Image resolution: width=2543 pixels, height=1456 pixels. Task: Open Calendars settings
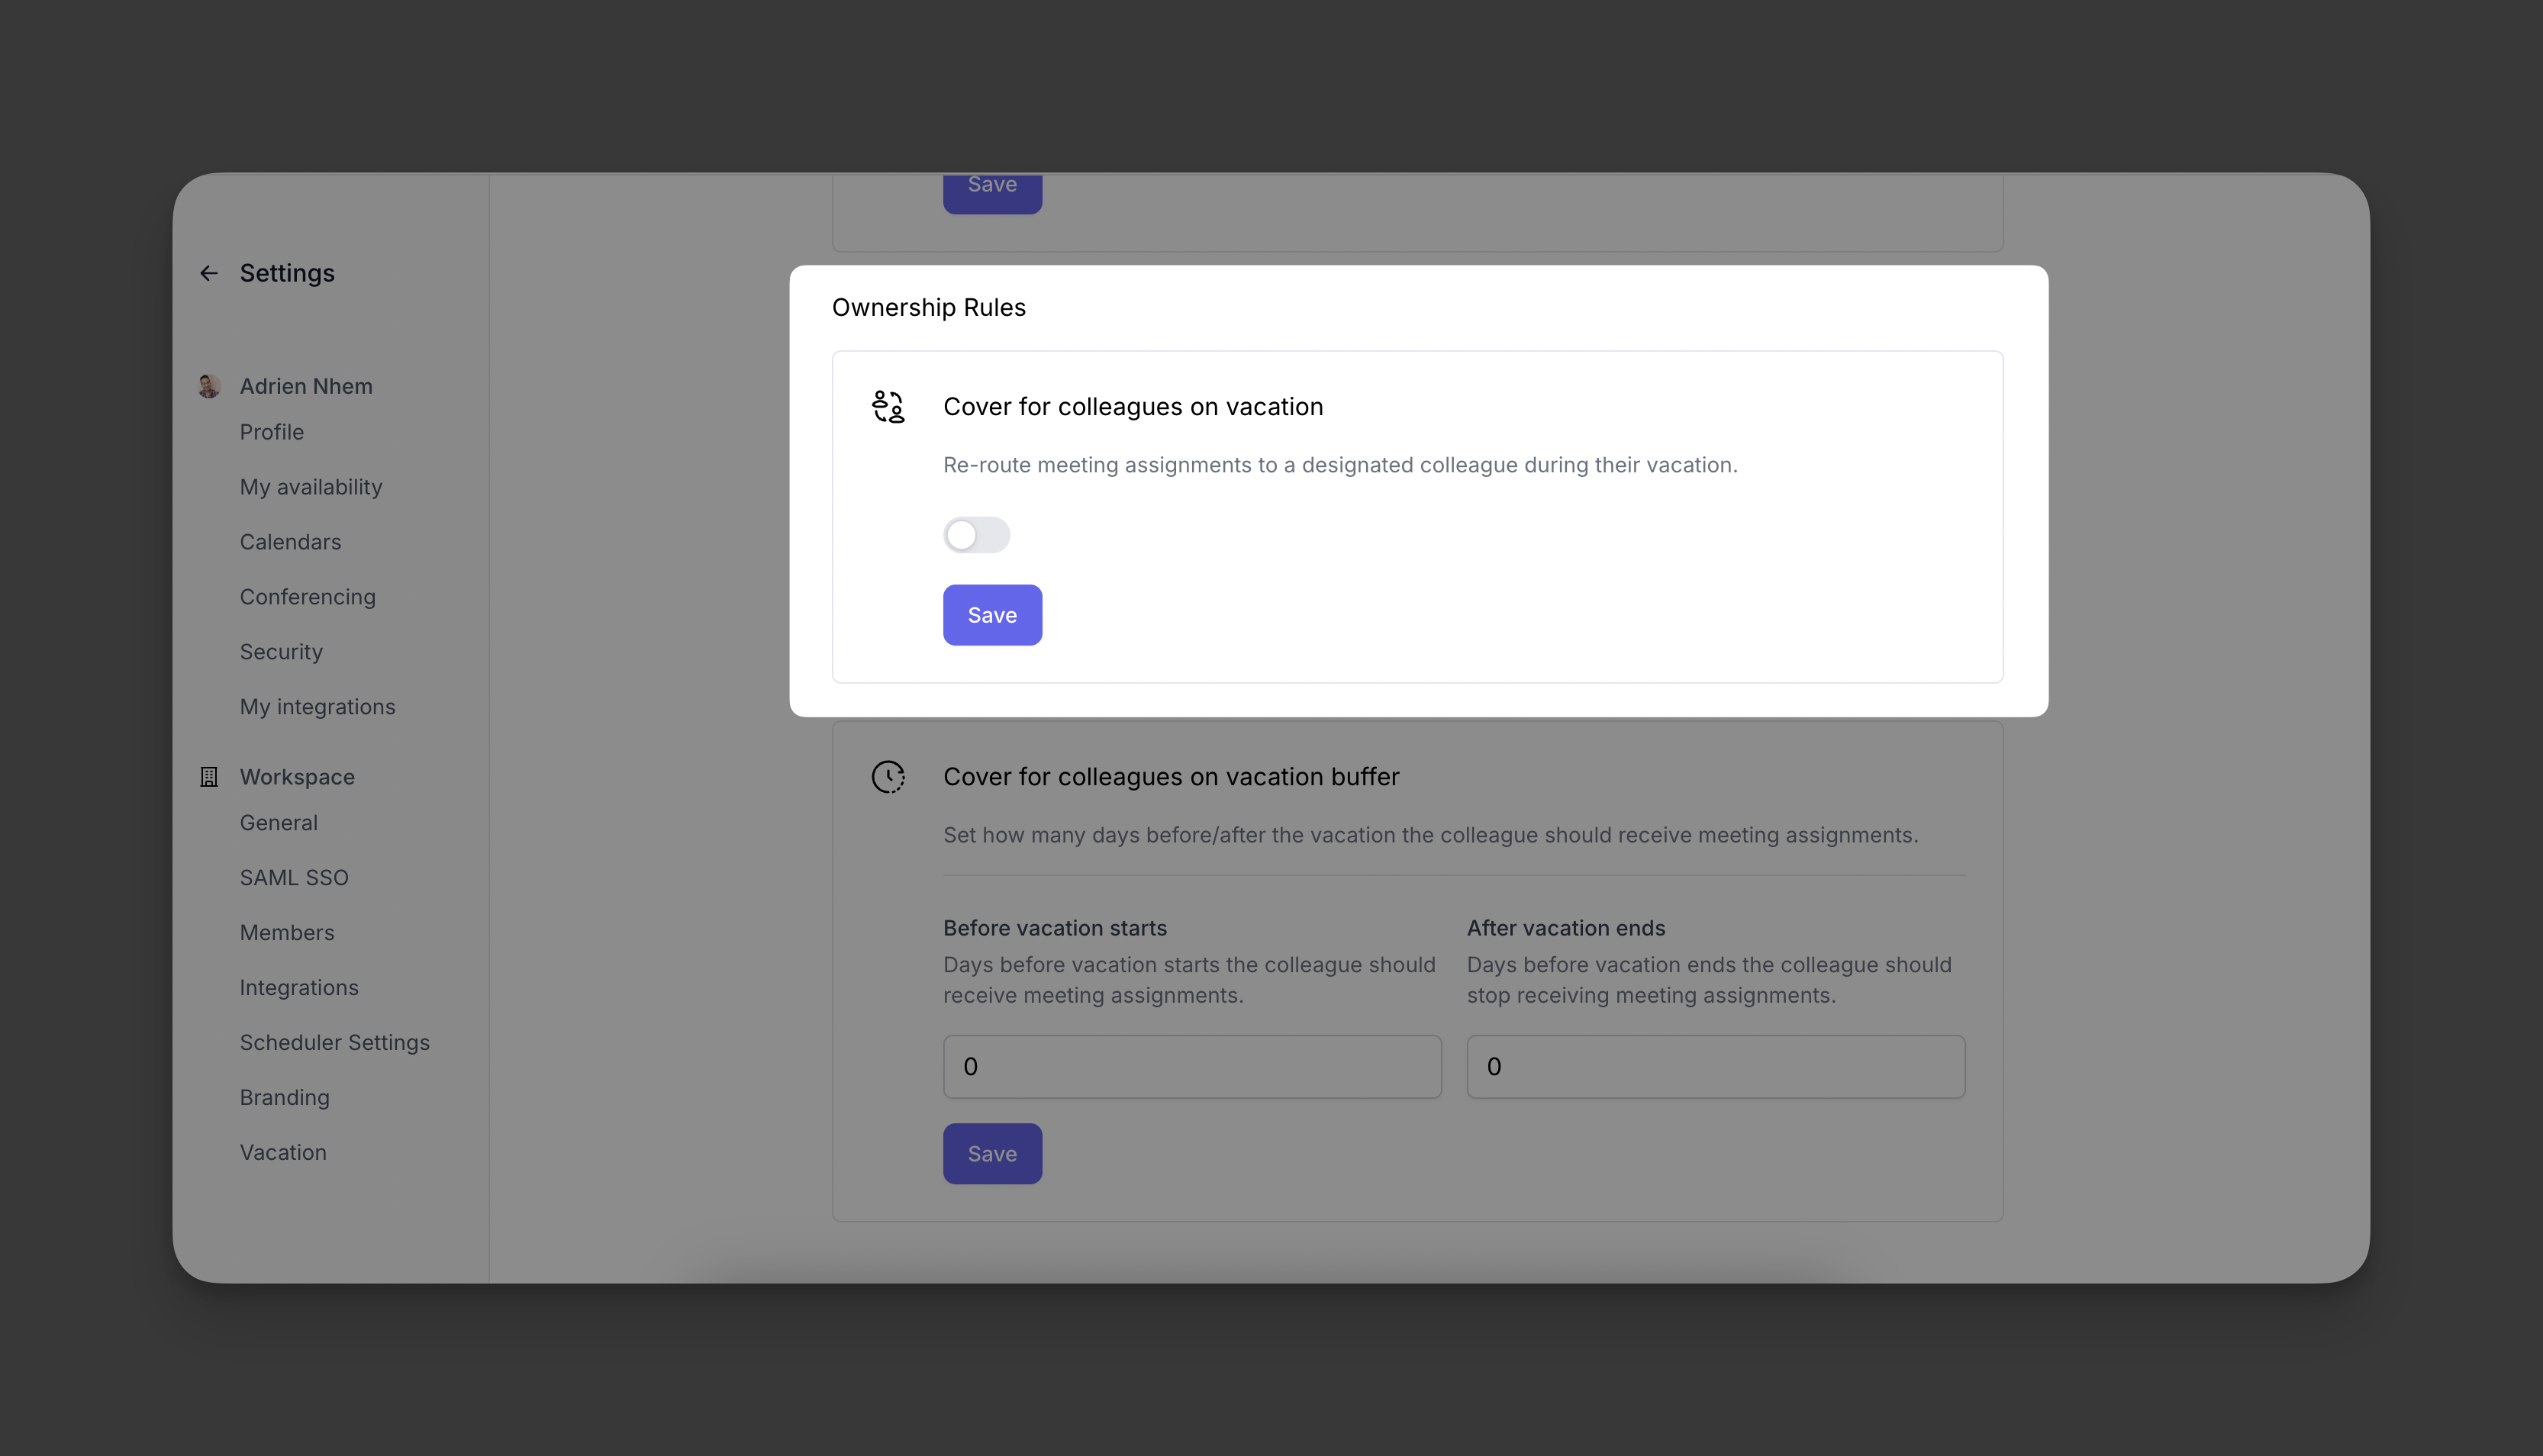click(290, 542)
